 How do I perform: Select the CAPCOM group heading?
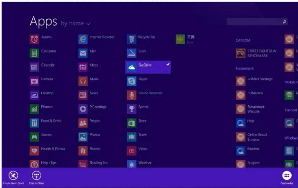[x=243, y=40]
